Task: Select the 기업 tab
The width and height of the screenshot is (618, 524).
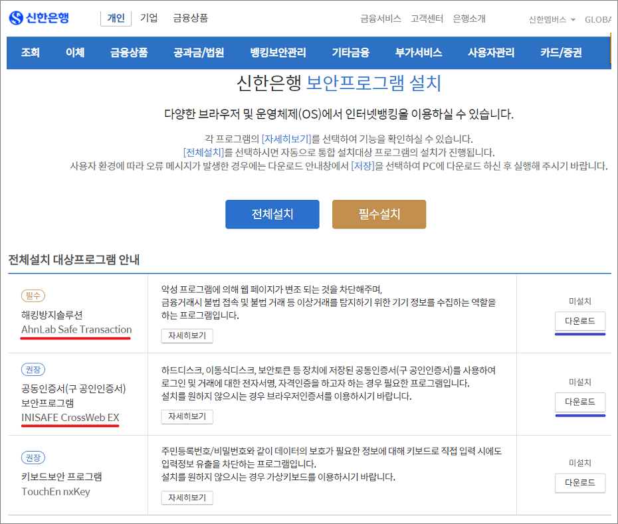Action: (149, 18)
